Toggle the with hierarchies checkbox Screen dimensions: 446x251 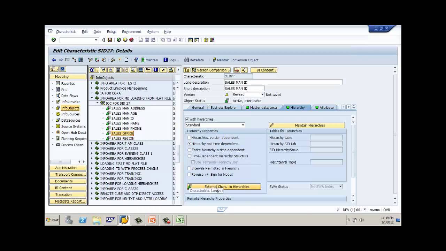(187, 119)
